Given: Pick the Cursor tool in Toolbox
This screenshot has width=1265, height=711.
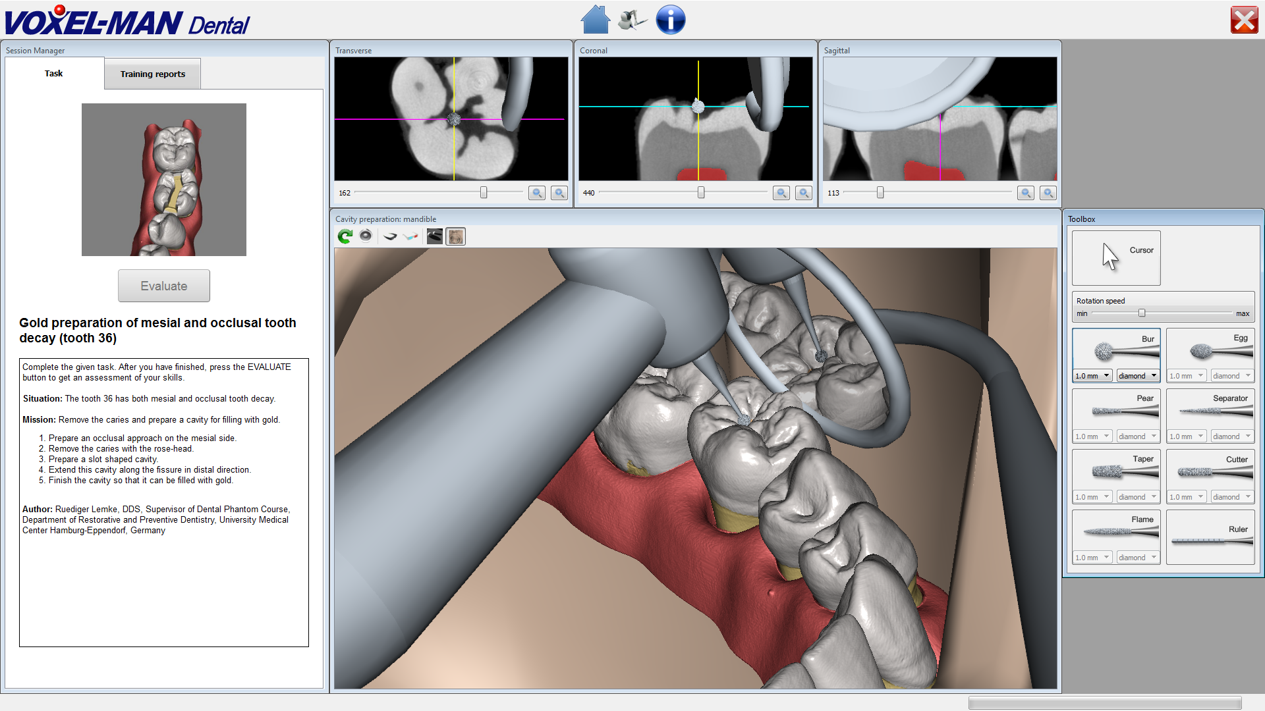Looking at the screenshot, I should 1116,257.
